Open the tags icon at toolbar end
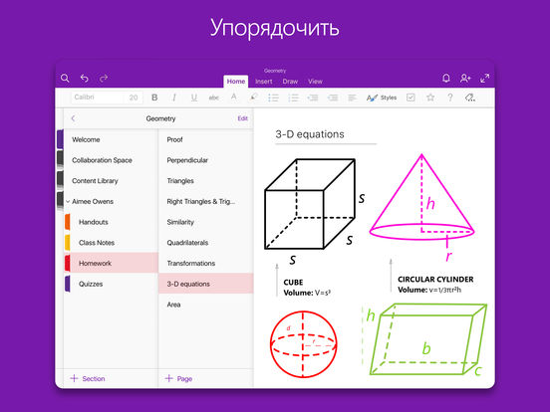The image size is (550, 412). [469, 98]
